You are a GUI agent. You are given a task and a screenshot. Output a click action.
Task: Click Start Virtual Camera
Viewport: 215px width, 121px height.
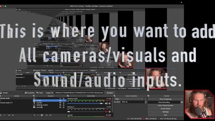(166, 106)
